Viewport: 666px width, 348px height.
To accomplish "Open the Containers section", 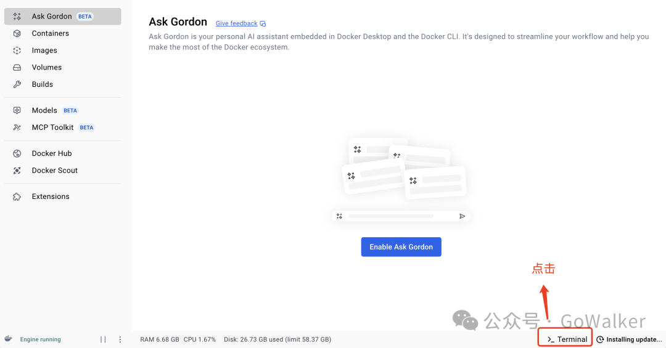I will tap(63, 33).
